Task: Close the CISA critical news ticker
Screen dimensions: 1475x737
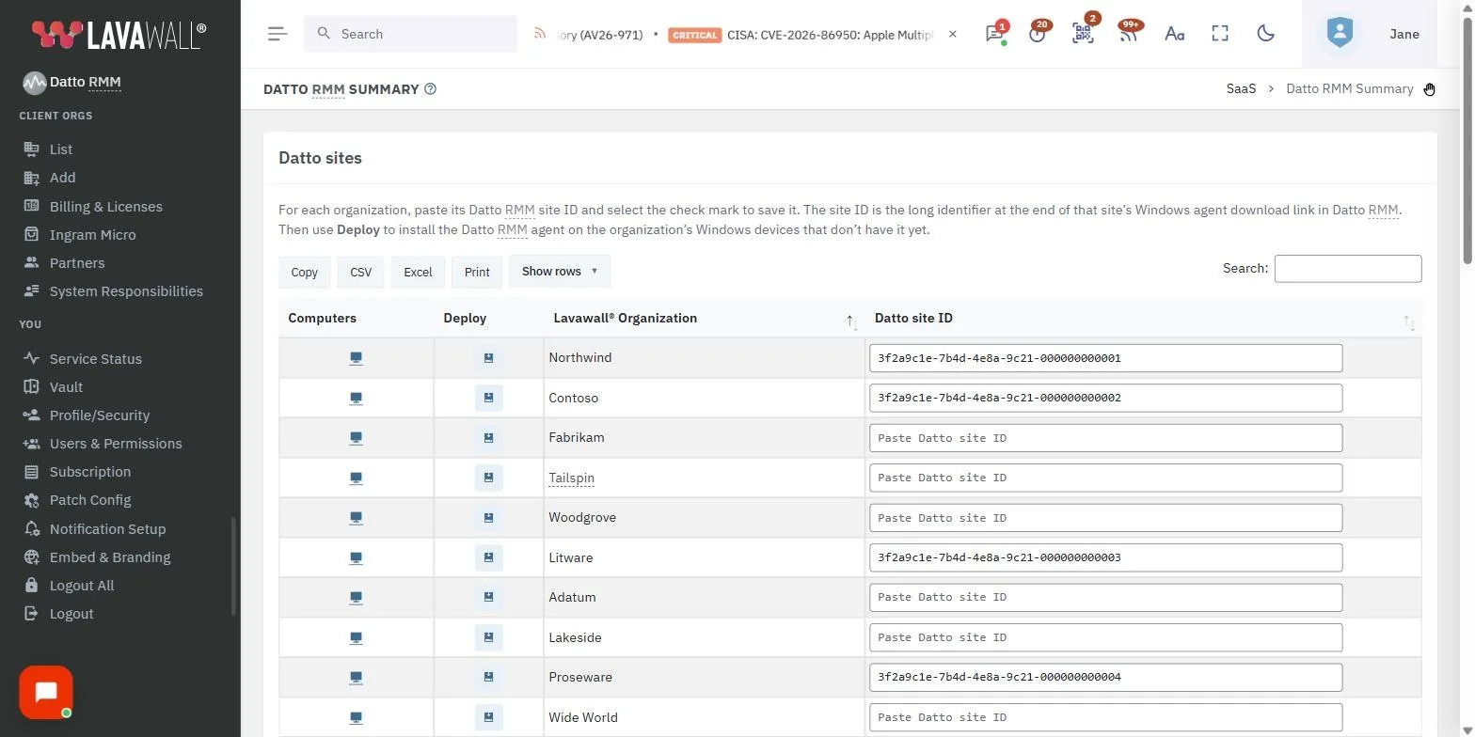Action: 953,34
